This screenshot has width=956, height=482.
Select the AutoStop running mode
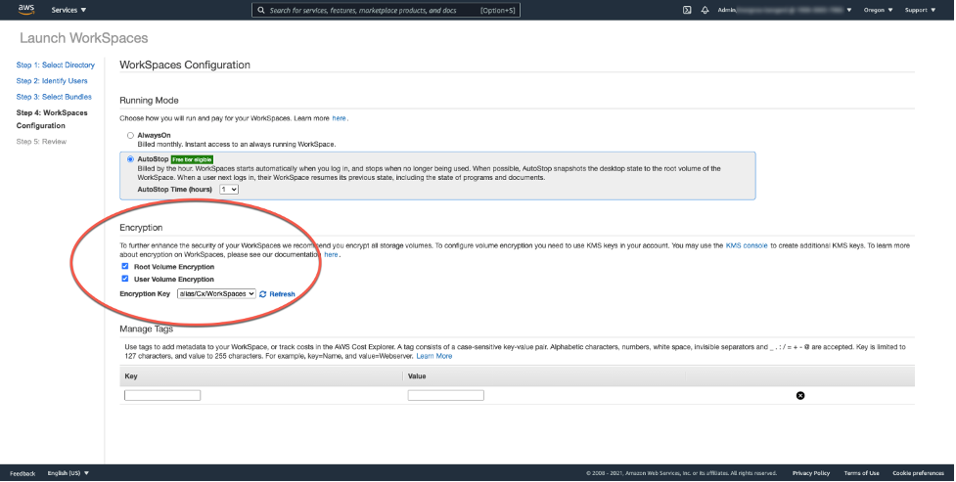(130, 158)
